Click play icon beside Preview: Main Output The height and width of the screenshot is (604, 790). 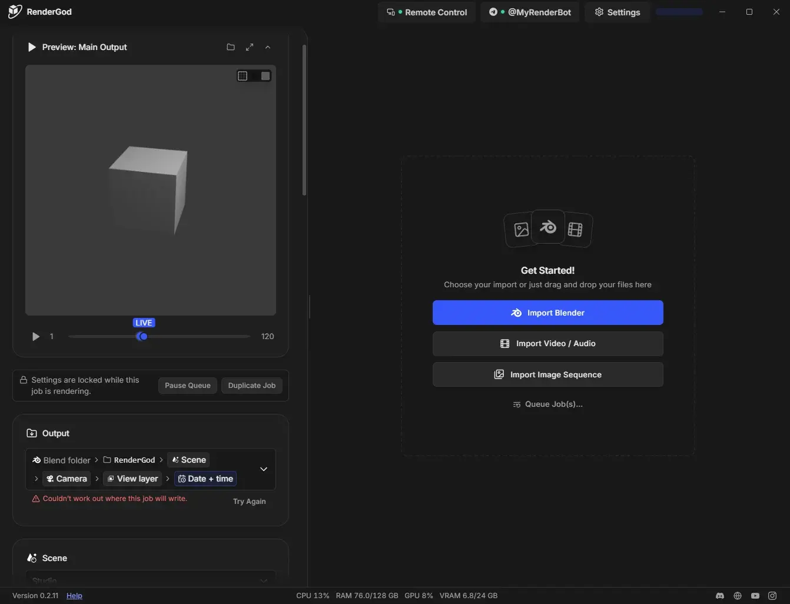click(32, 47)
